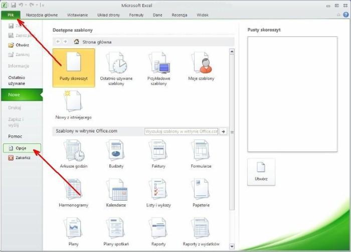
Task: Open the quick access toolbar customize dropdown
Action: 43,5
